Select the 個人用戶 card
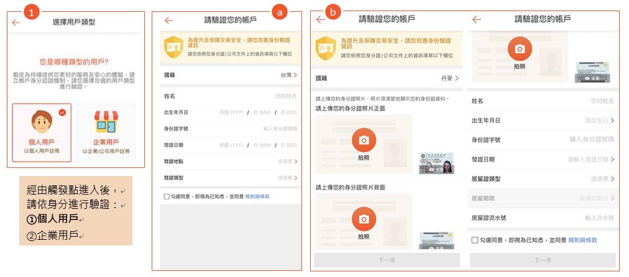Screen dimensions: 629x277 click(42, 133)
